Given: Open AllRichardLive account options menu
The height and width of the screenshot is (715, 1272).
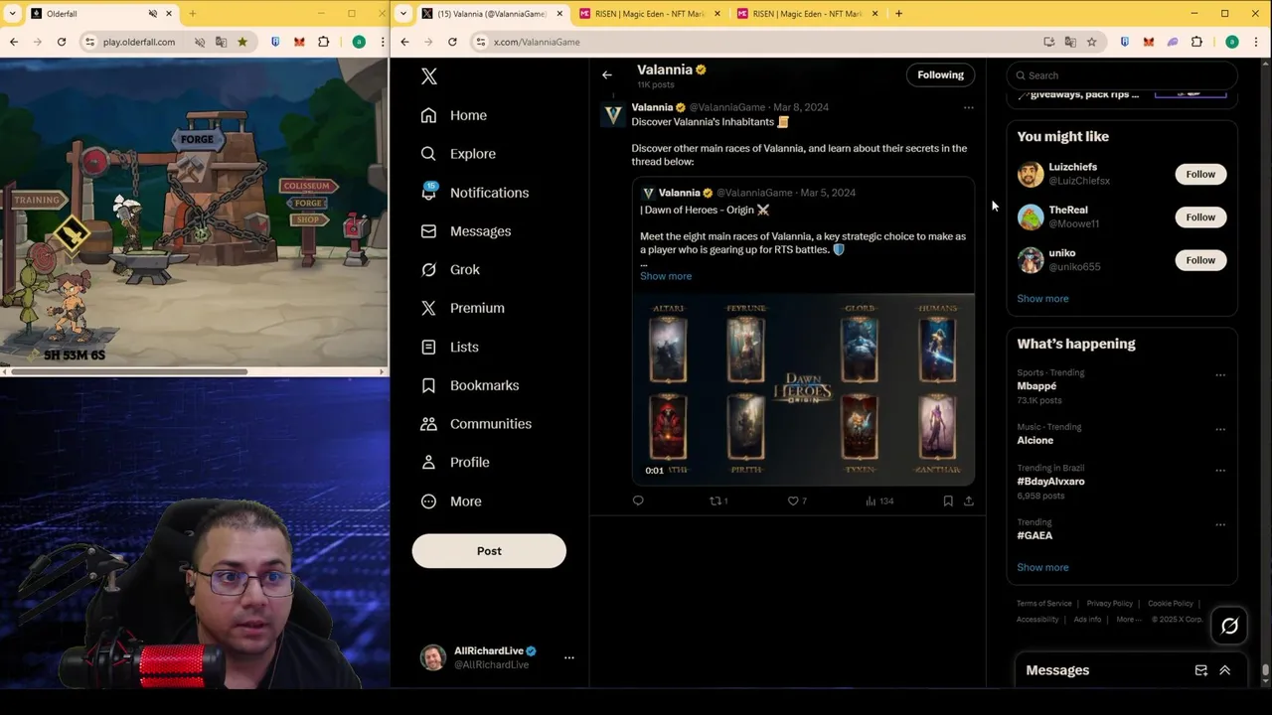Looking at the screenshot, I should point(569,657).
